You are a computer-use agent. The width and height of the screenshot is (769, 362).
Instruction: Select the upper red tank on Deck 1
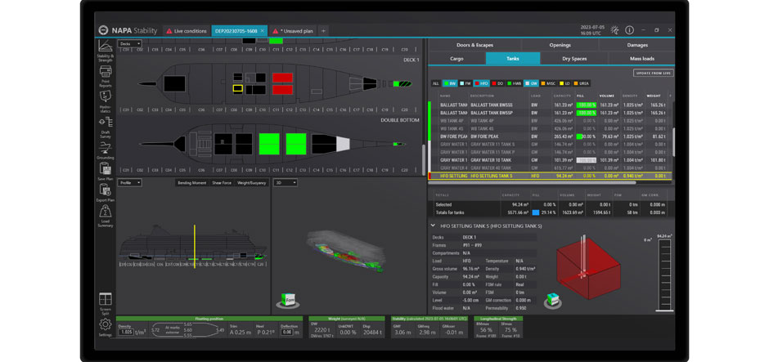pos(282,78)
